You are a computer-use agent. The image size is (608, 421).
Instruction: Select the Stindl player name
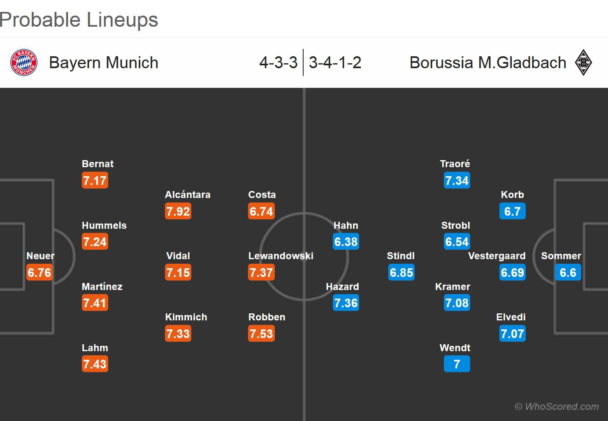click(x=401, y=256)
